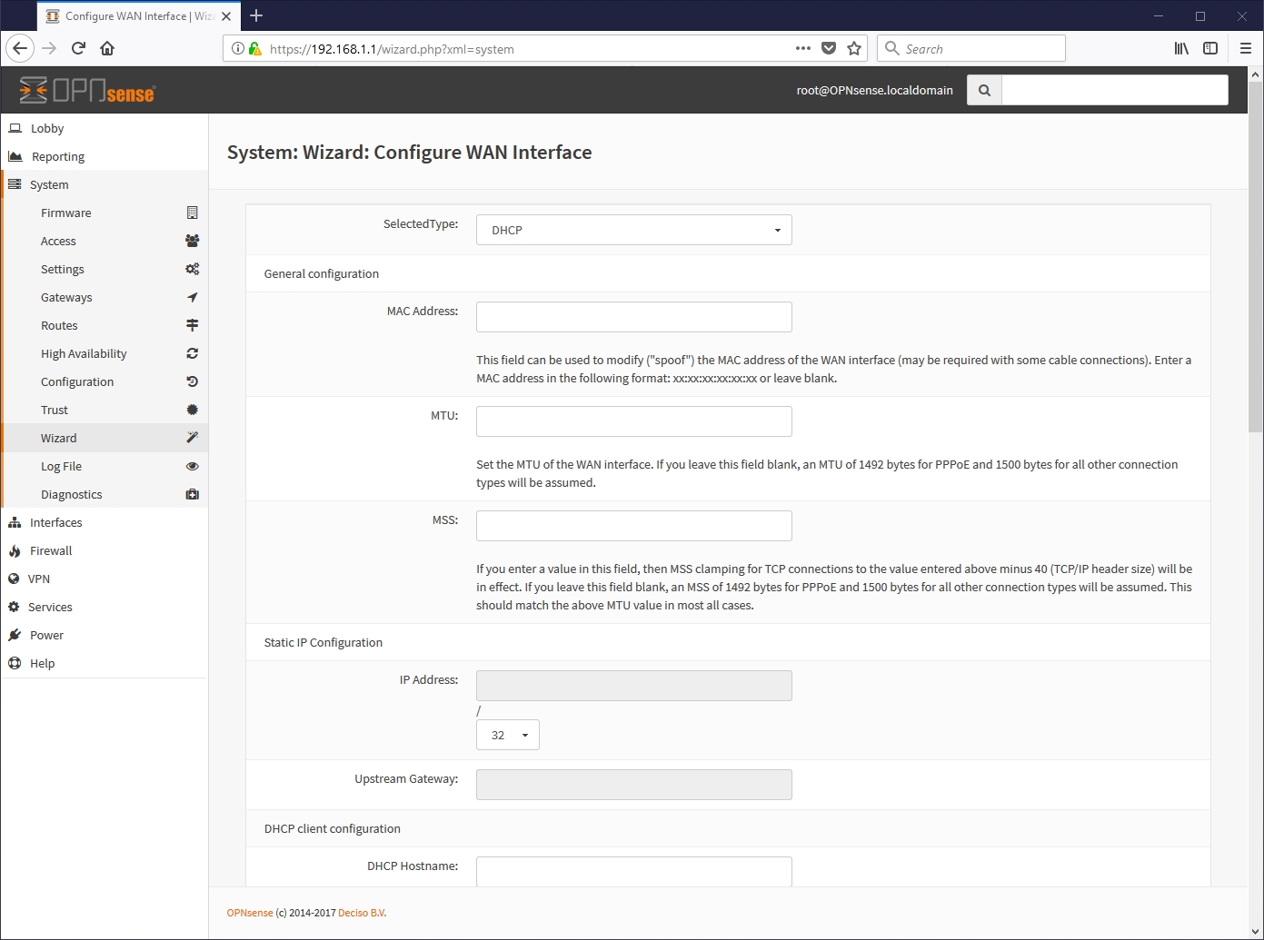Image resolution: width=1264 pixels, height=940 pixels.
Task: Click into the MAC Address field
Action: 633,318
